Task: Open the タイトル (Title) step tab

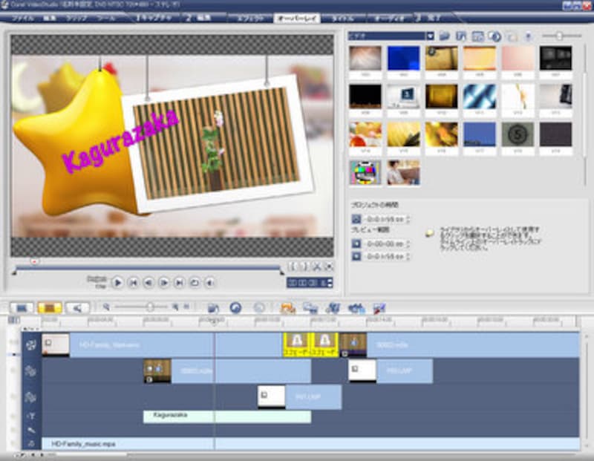Action: click(342, 18)
